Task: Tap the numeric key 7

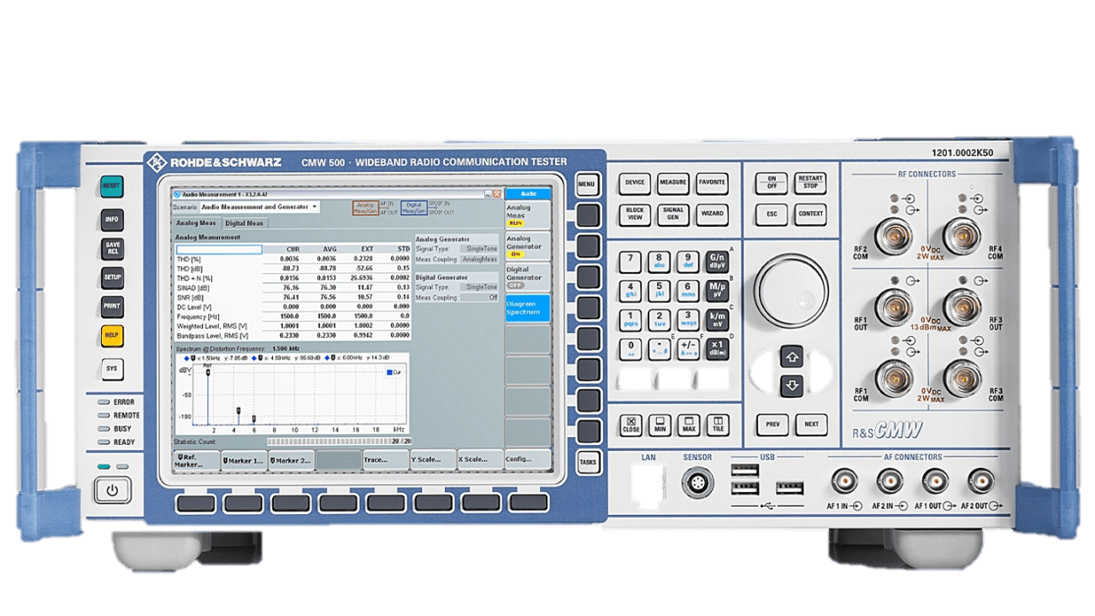Action: pos(630,261)
